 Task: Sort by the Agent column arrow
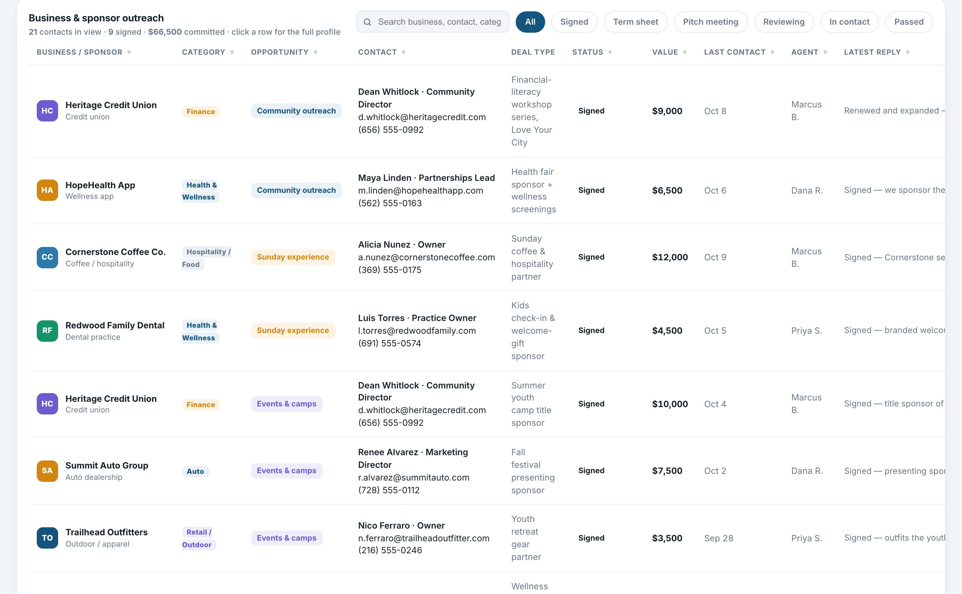[825, 53]
